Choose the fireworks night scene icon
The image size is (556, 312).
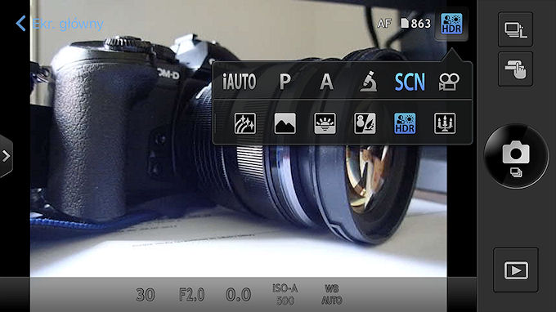pos(245,123)
